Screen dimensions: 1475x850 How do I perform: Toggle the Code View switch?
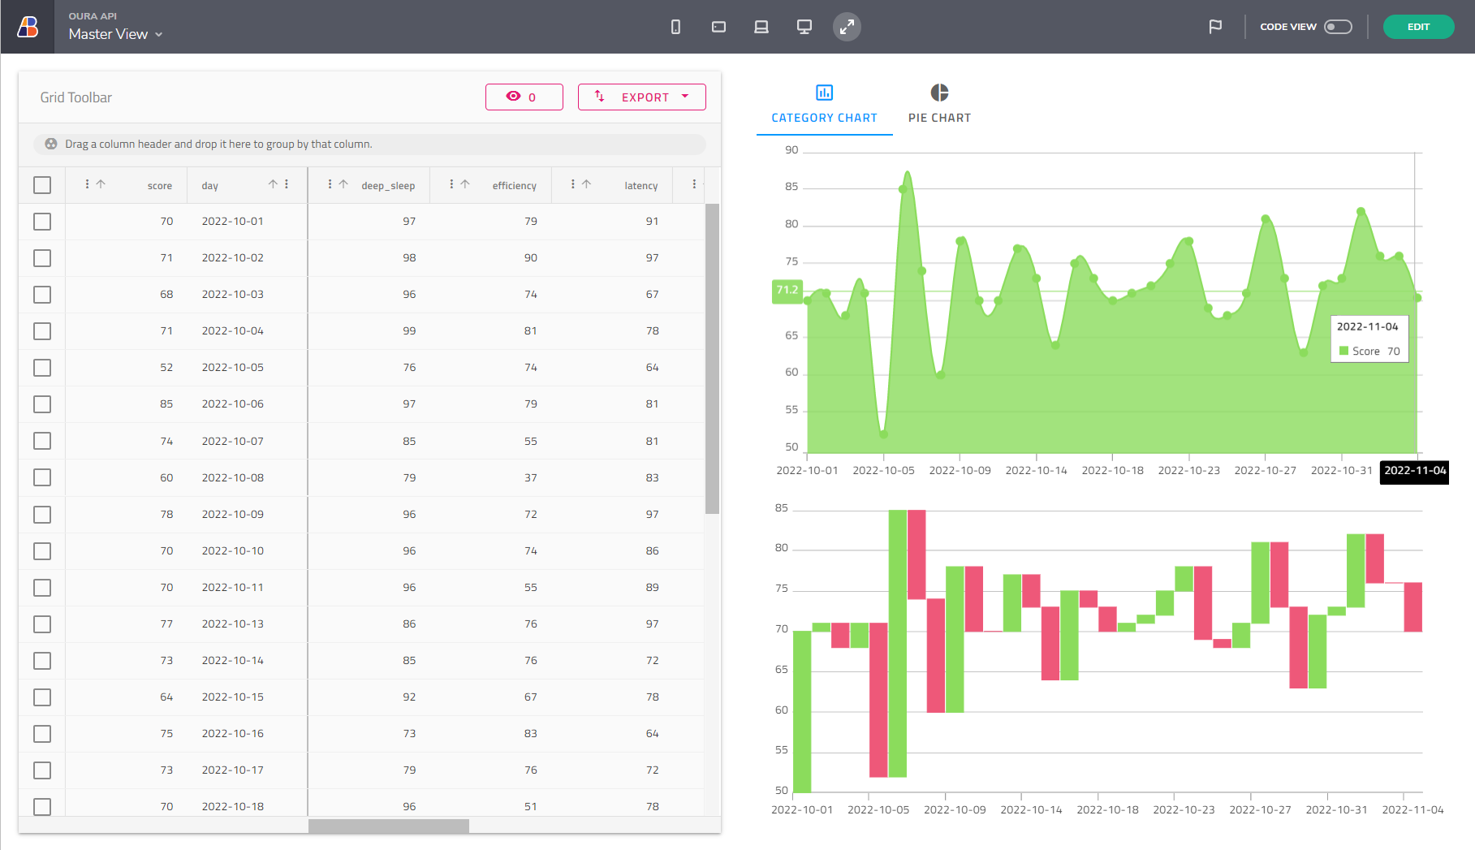coord(1337,27)
